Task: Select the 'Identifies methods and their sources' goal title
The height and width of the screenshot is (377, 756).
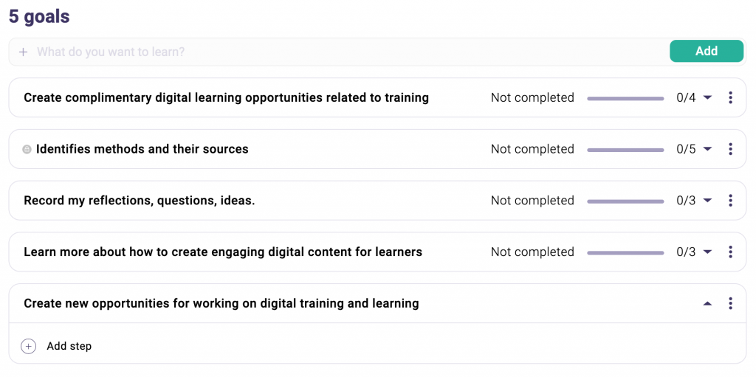Action: 142,149
